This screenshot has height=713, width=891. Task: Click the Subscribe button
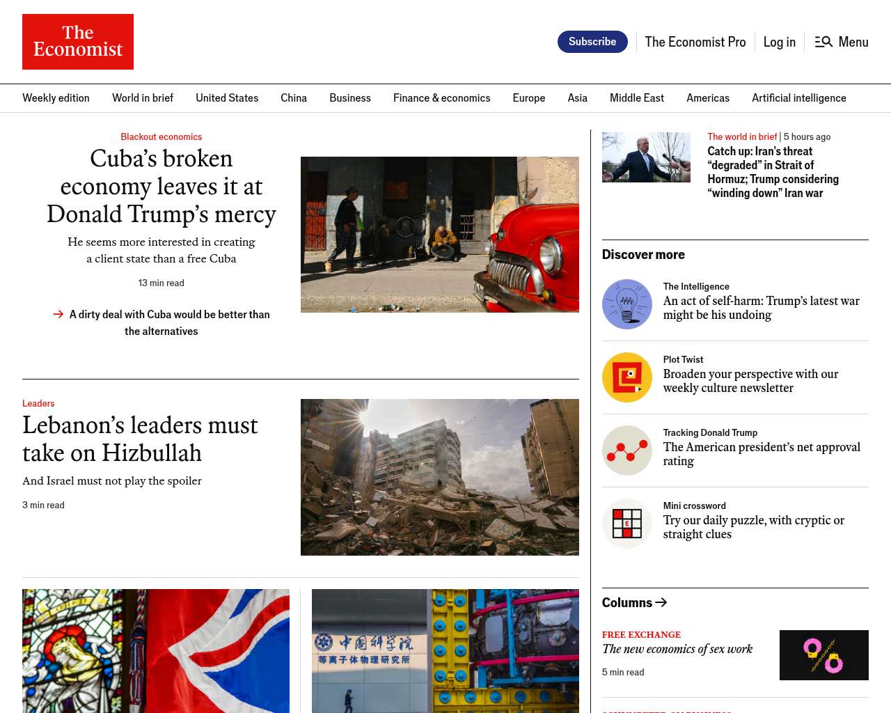[592, 42]
